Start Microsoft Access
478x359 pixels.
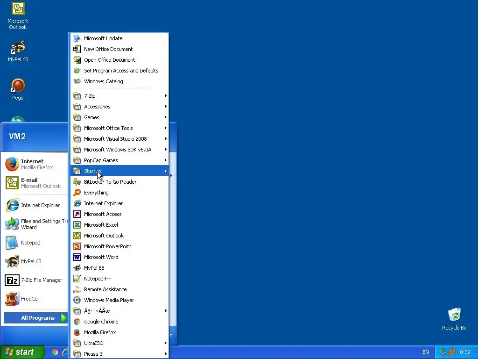(x=119, y=214)
